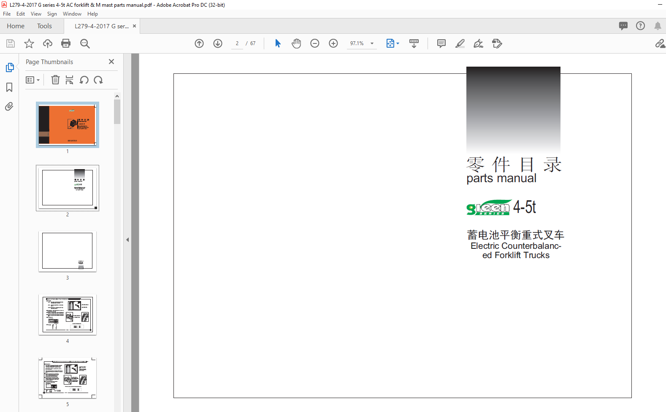Open the Help question mark icon
The width and height of the screenshot is (666, 412).
pyautogui.click(x=641, y=26)
